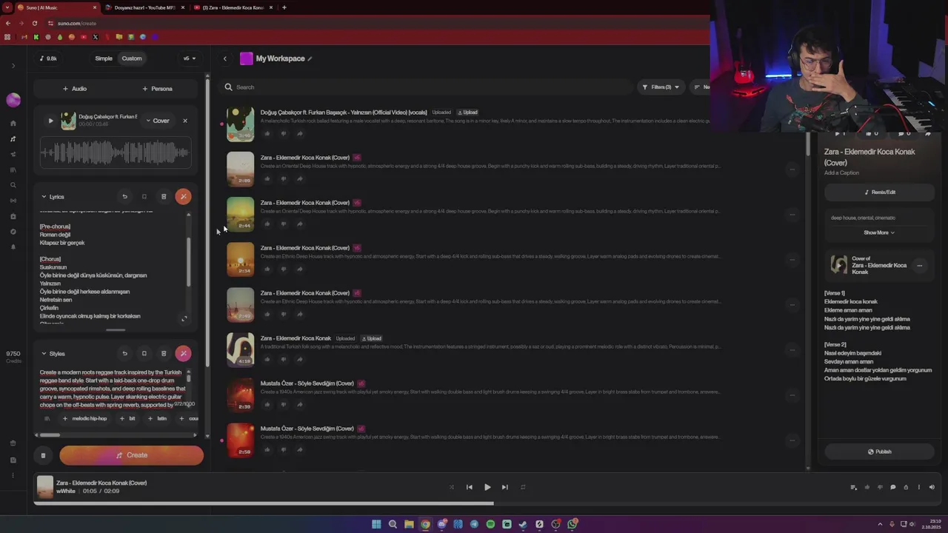
Task: Play the uploaded Doğuş Çabakçor audio clip
Action: click(50, 121)
